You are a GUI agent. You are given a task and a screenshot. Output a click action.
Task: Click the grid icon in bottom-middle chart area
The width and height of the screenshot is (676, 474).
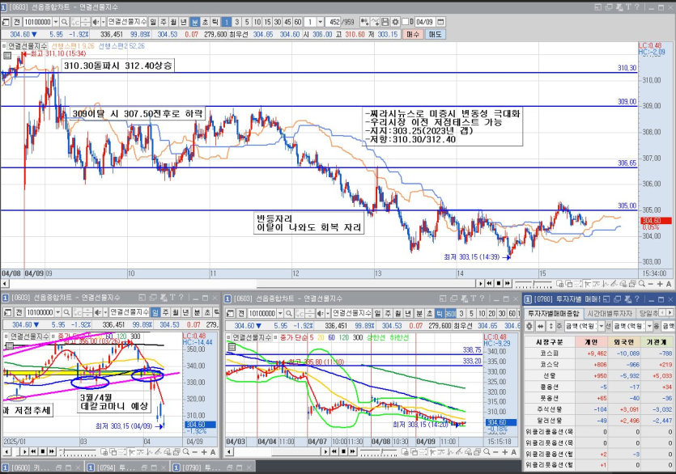232,347
